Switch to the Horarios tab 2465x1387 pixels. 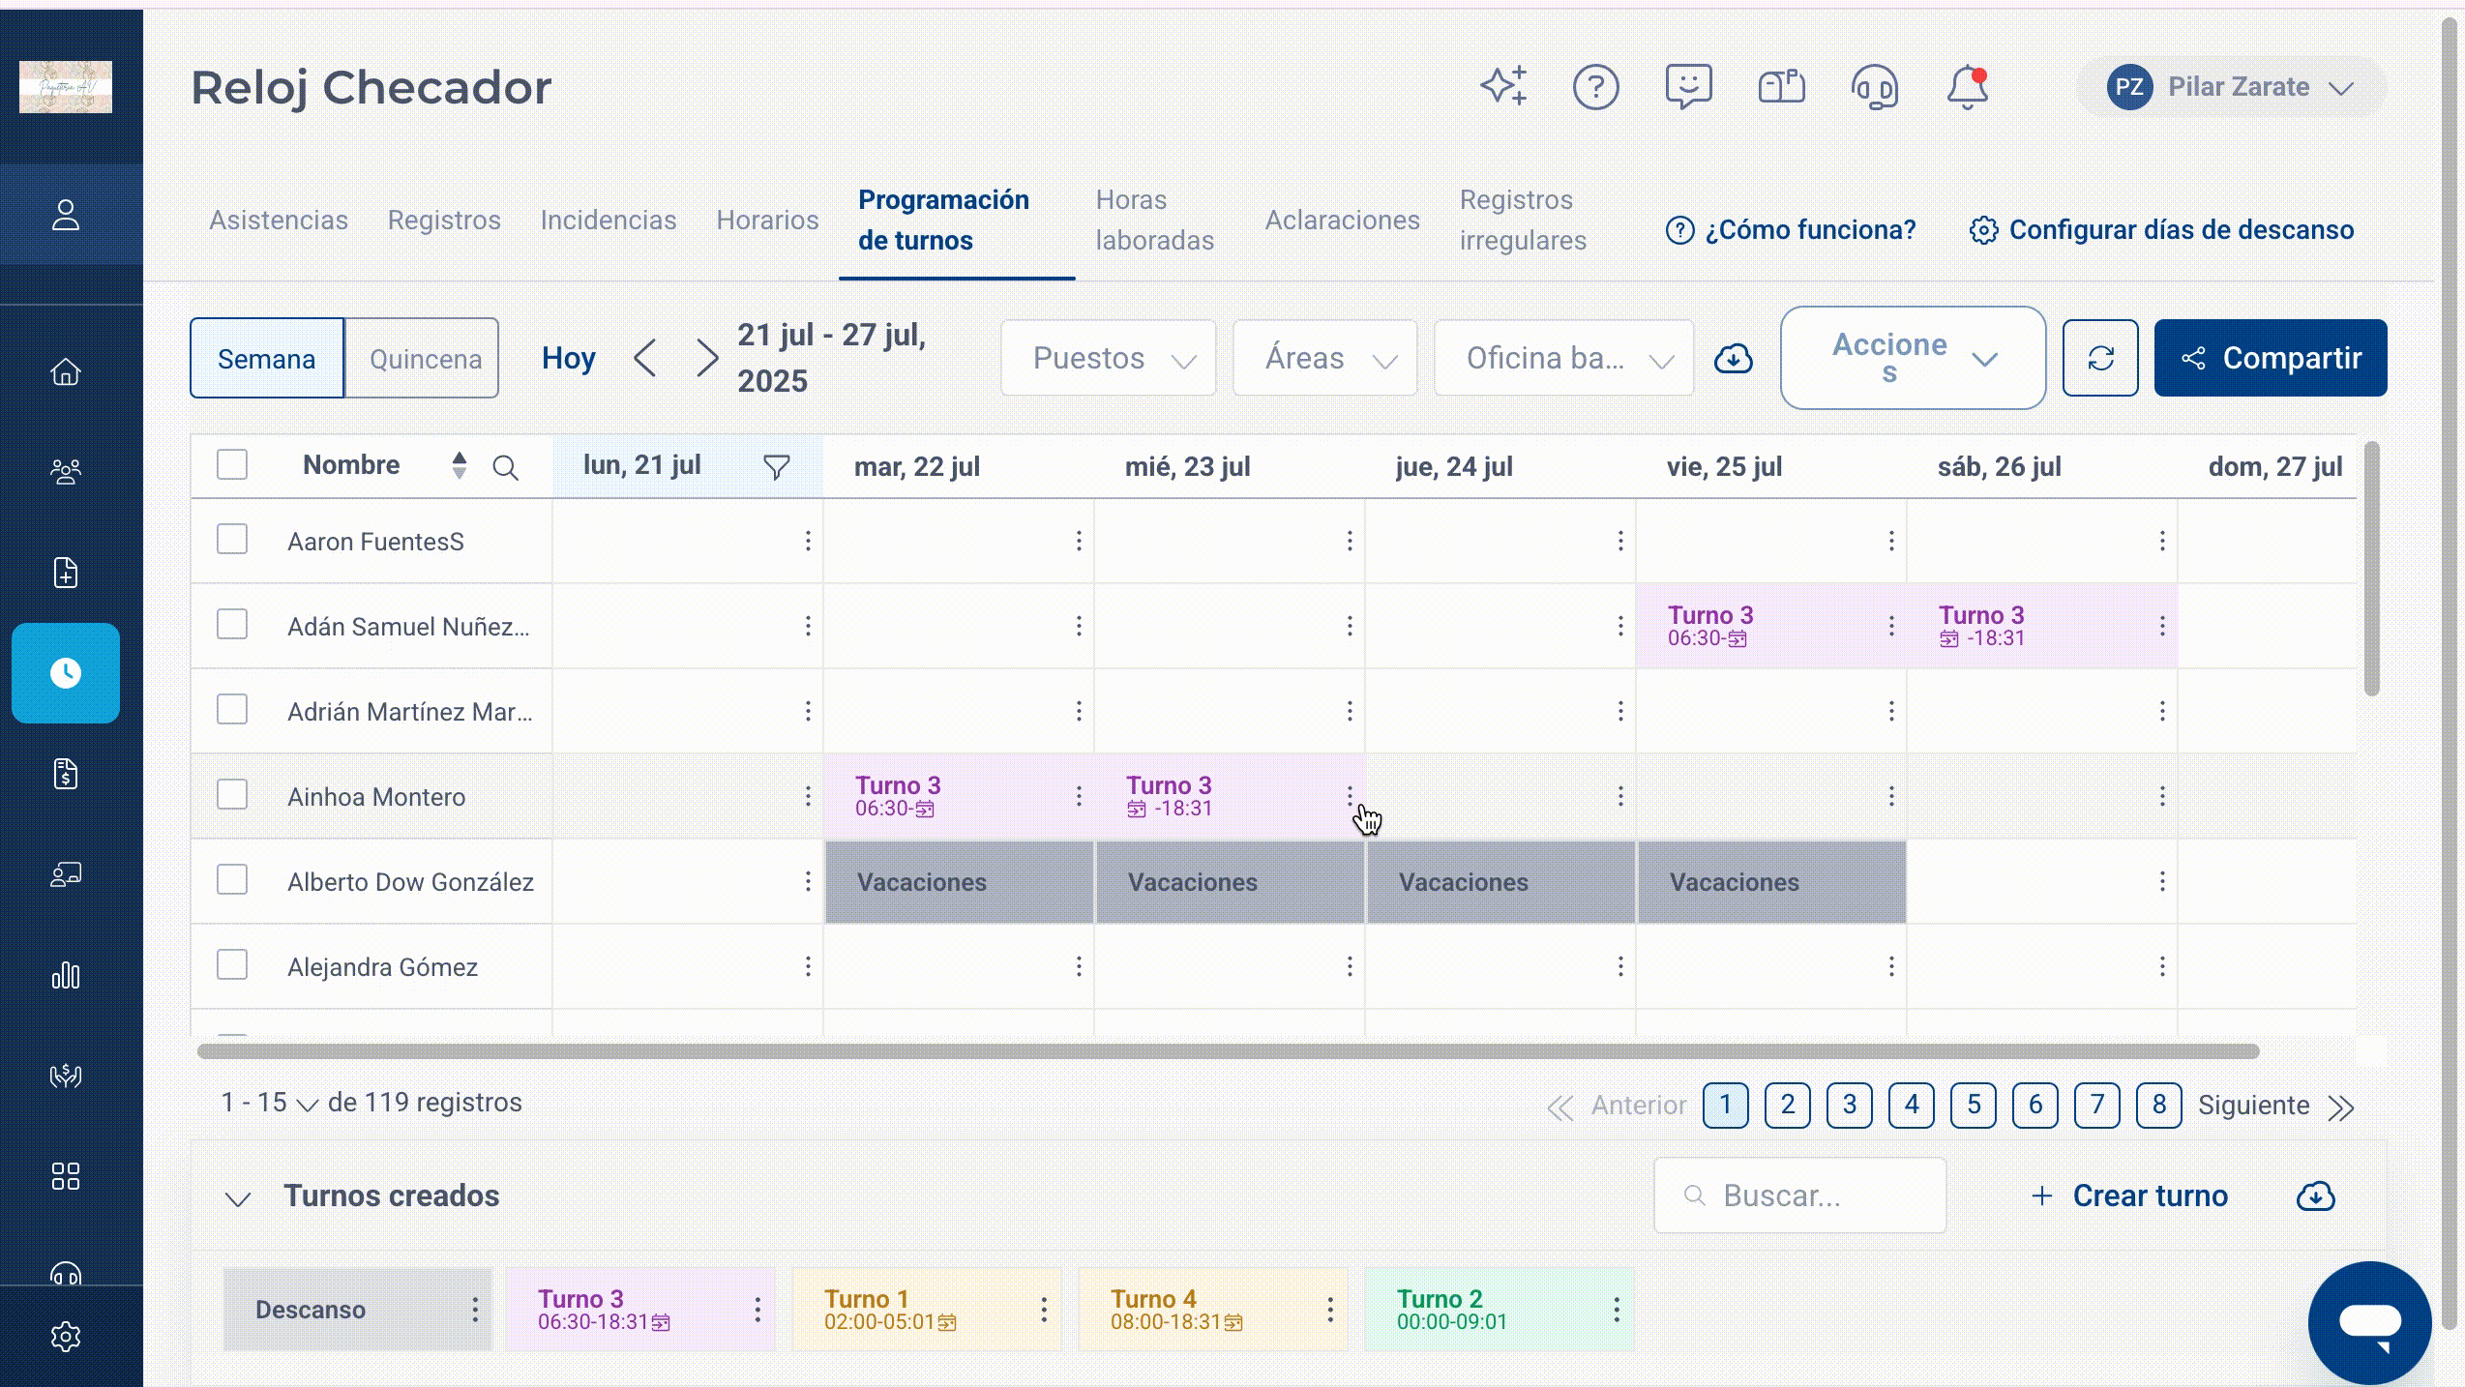(x=767, y=221)
